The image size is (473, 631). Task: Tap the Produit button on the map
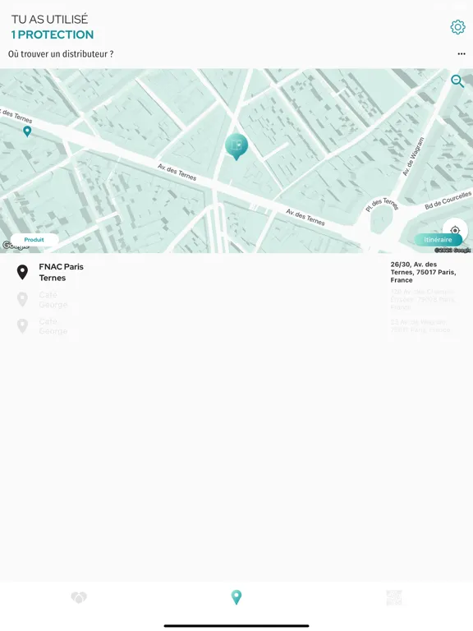pos(34,240)
